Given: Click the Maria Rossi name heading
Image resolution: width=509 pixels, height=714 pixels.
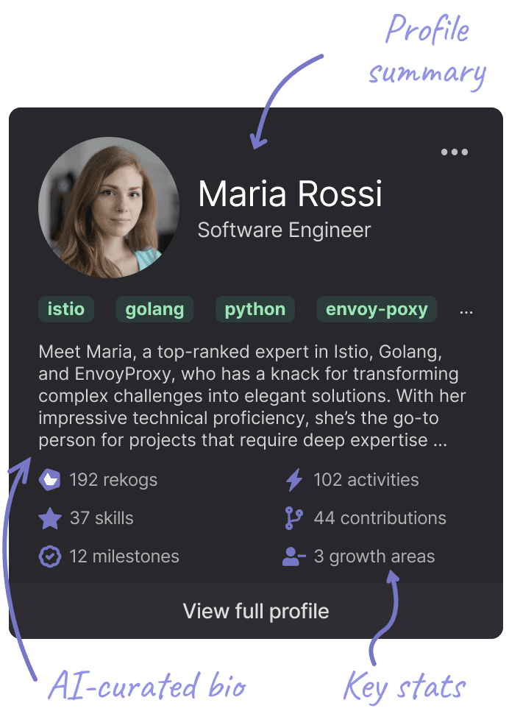Looking at the screenshot, I should 290,194.
